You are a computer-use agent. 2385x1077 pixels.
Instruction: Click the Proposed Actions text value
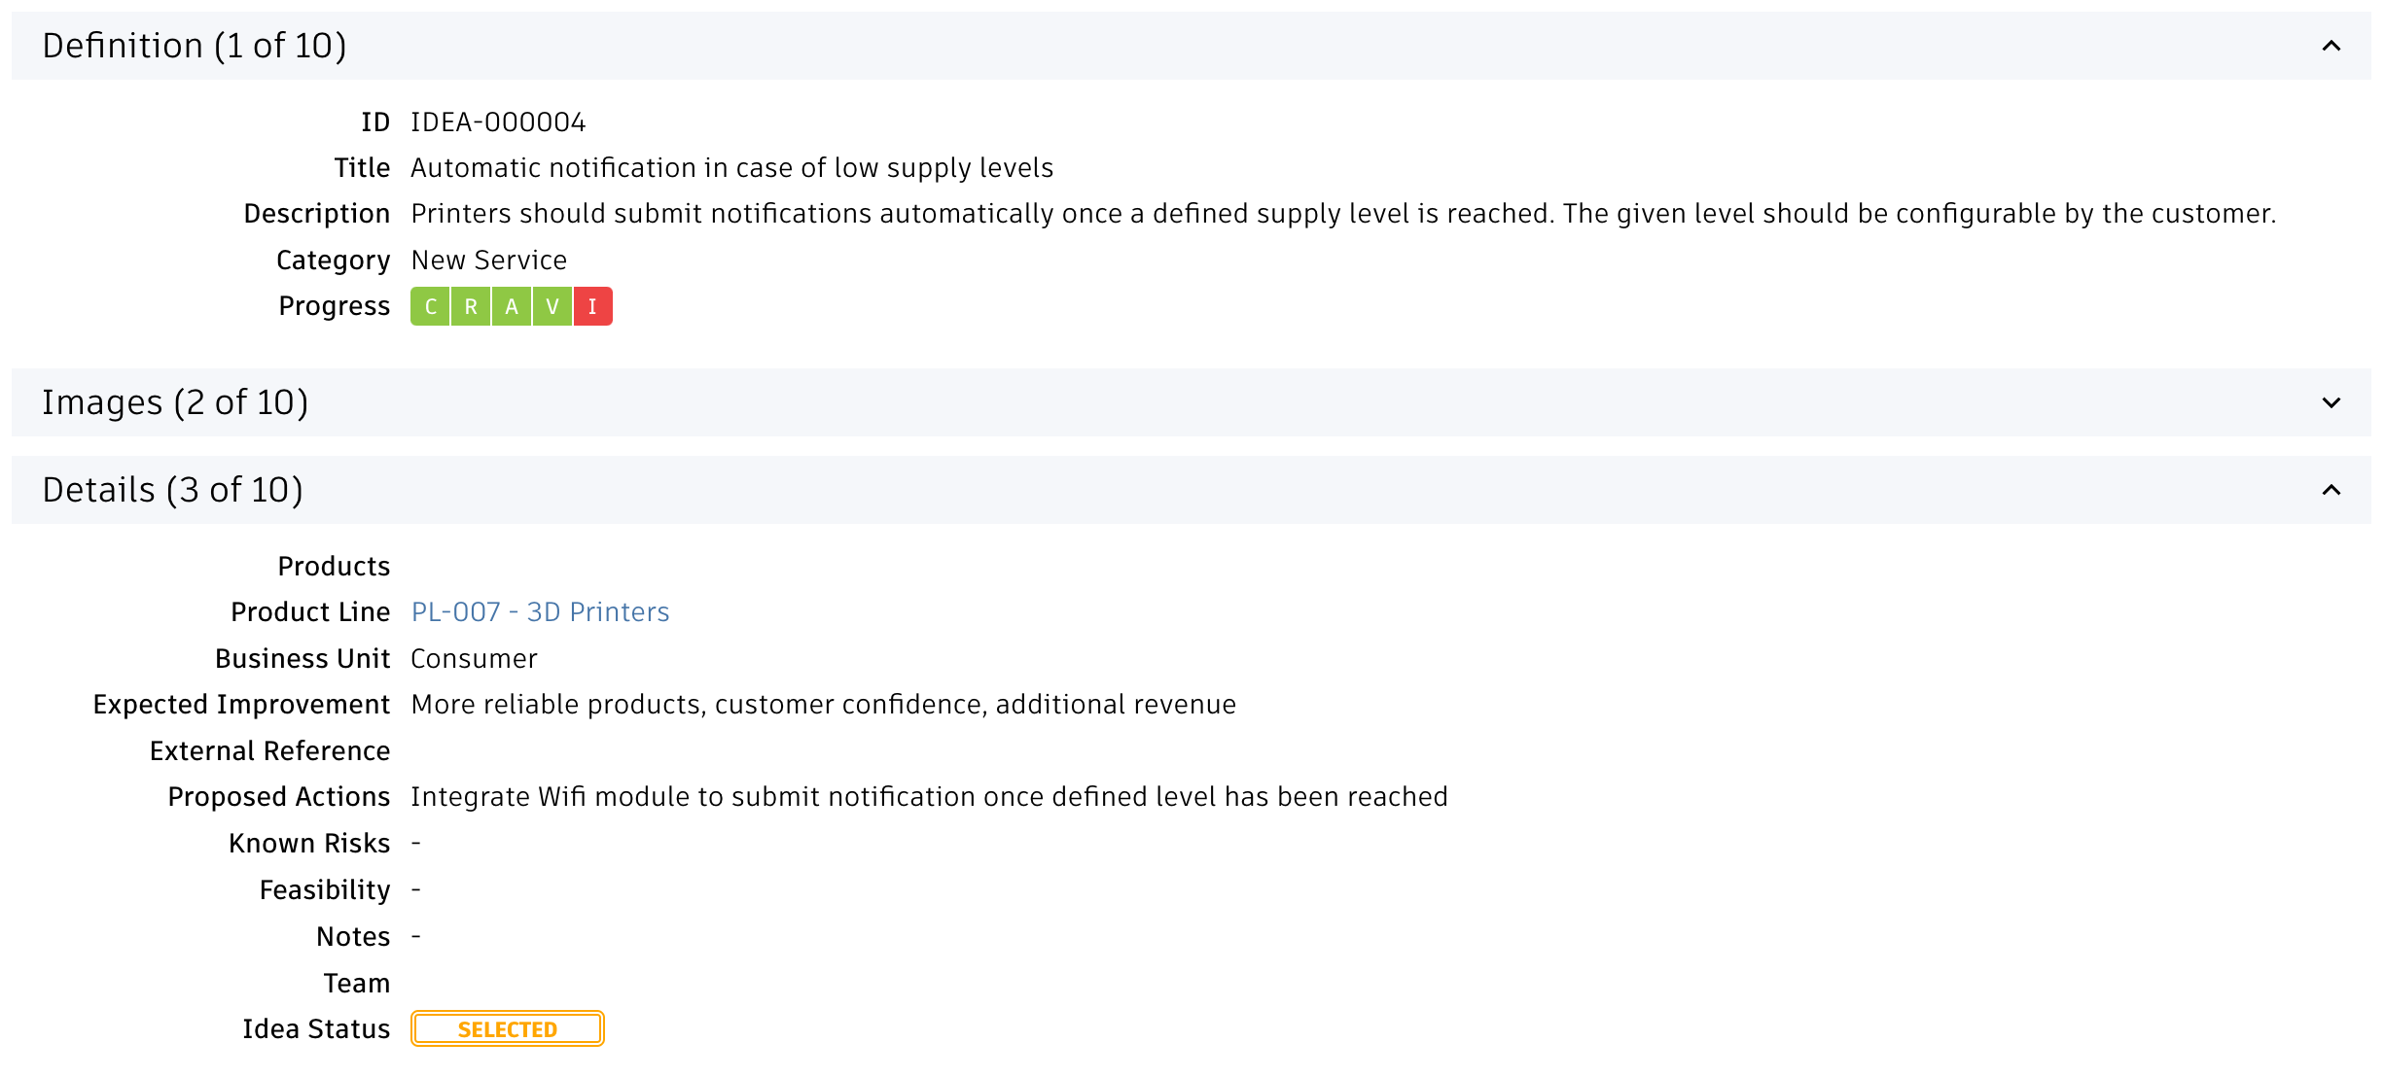(929, 797)
